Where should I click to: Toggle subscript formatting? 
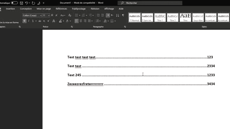click(44, 21)
